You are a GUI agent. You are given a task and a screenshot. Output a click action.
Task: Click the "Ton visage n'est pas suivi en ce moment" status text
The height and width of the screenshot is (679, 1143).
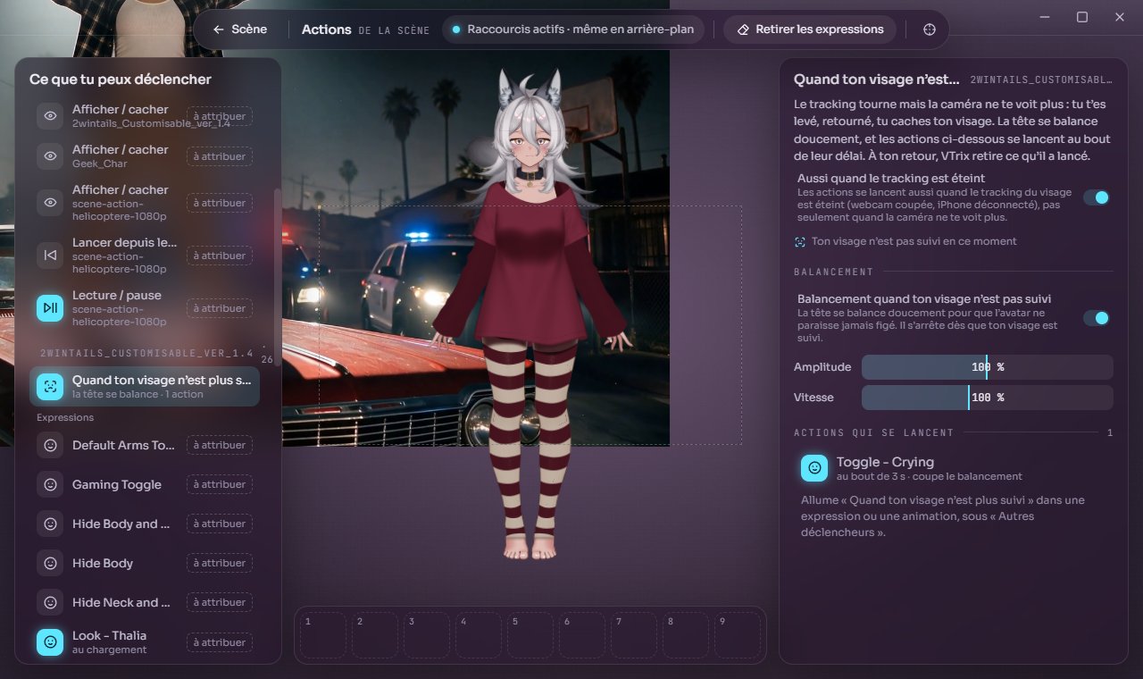click(x=914, y=241)
